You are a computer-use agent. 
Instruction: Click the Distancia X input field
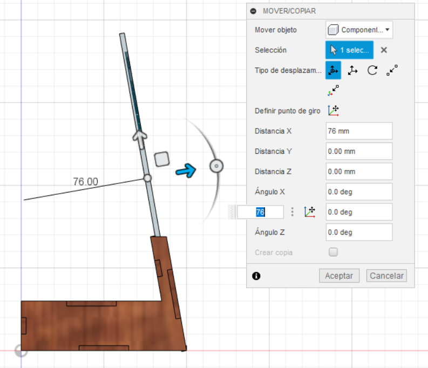coord(359,131)
